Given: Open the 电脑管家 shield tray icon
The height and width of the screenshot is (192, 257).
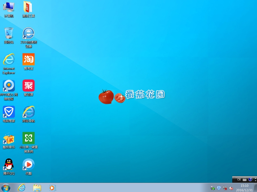Looking at the screenshot, I should tap(219, 188).
